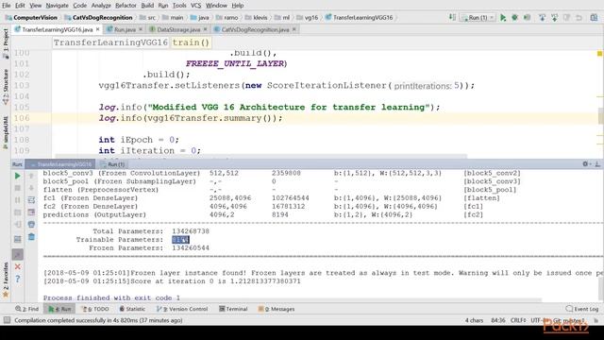The height and width of the screenshot is (340, 604).
Task: Click the Exit icon in the Run panel
Action: [17, 225]
